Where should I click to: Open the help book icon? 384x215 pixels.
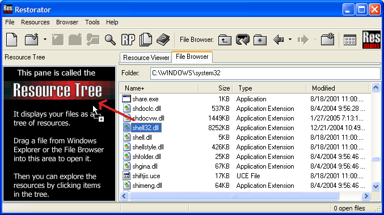click(x=163, y=40)
